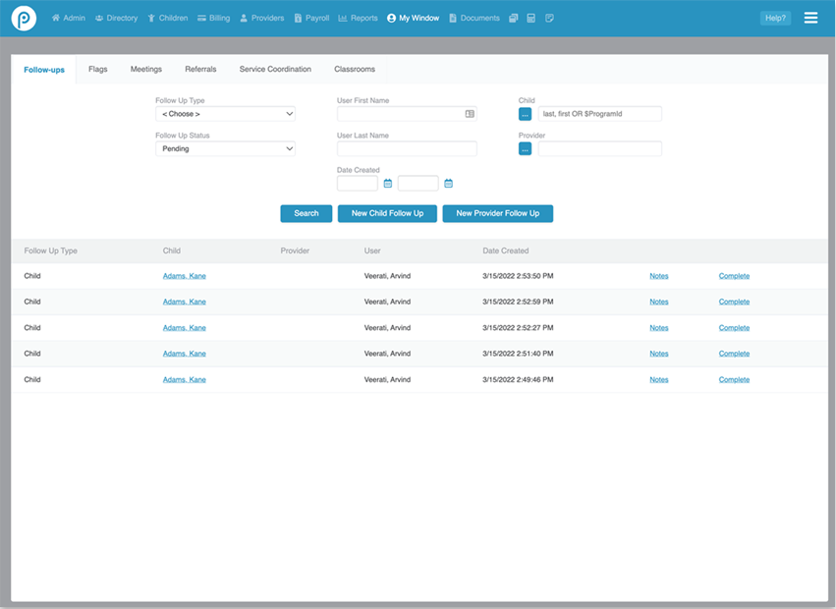This screenshot has width=836, height=609.
Task: Switch to the Flags tab
Action: click(x=97, y=70)
